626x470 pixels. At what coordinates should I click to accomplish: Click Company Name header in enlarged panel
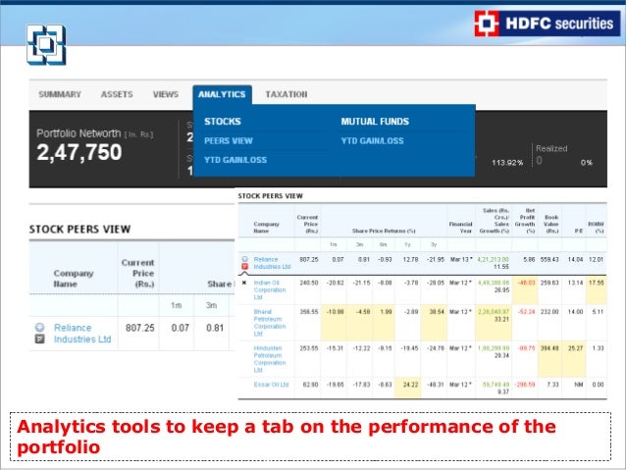pyautogui.click(x=74, y=279)
